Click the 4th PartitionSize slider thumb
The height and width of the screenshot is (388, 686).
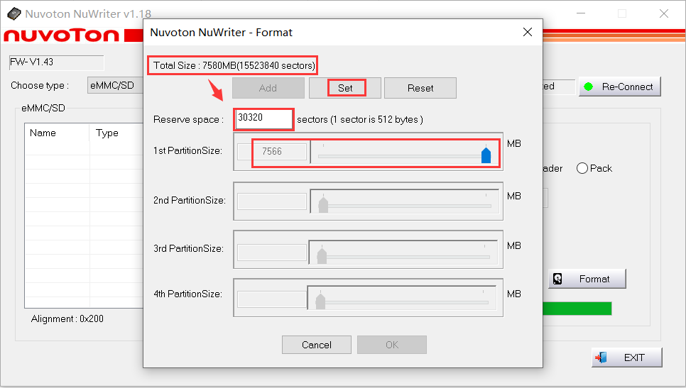[321, 301]
